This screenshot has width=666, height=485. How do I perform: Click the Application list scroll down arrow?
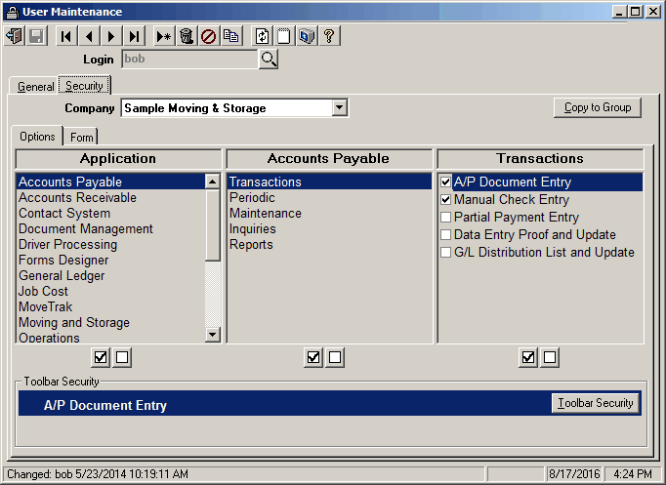pos(212,335)
